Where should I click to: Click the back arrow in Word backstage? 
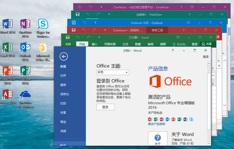(63, 56)
